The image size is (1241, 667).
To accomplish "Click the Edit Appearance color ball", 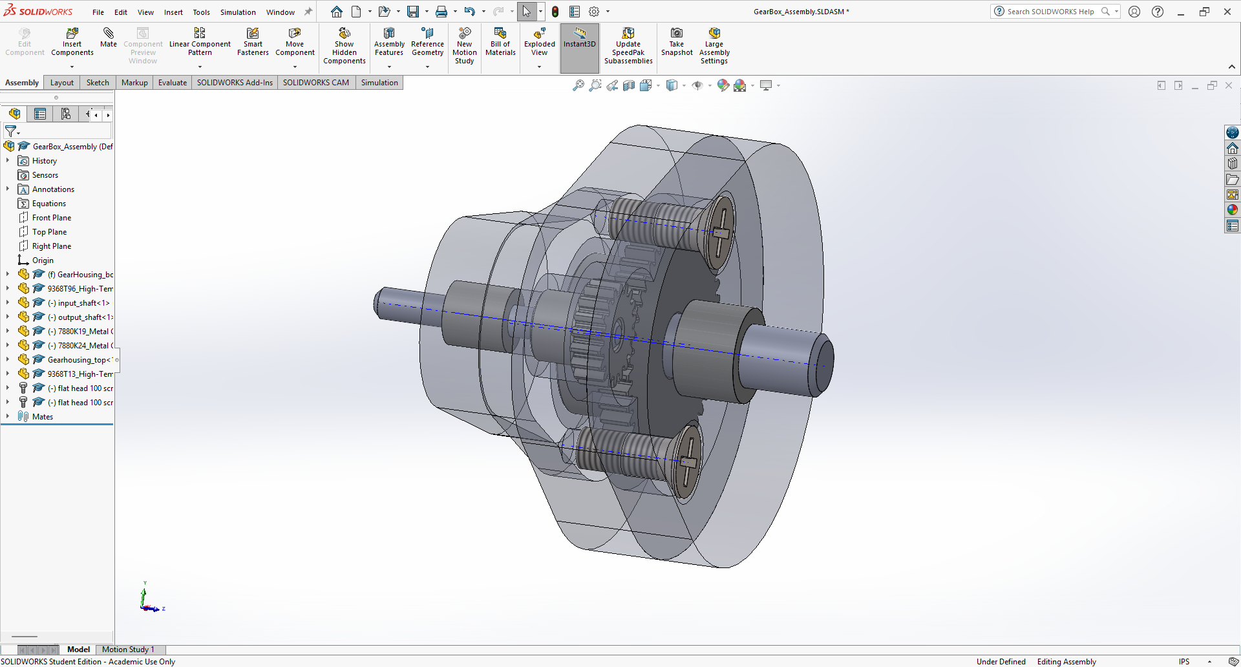I will click(723, 85).
